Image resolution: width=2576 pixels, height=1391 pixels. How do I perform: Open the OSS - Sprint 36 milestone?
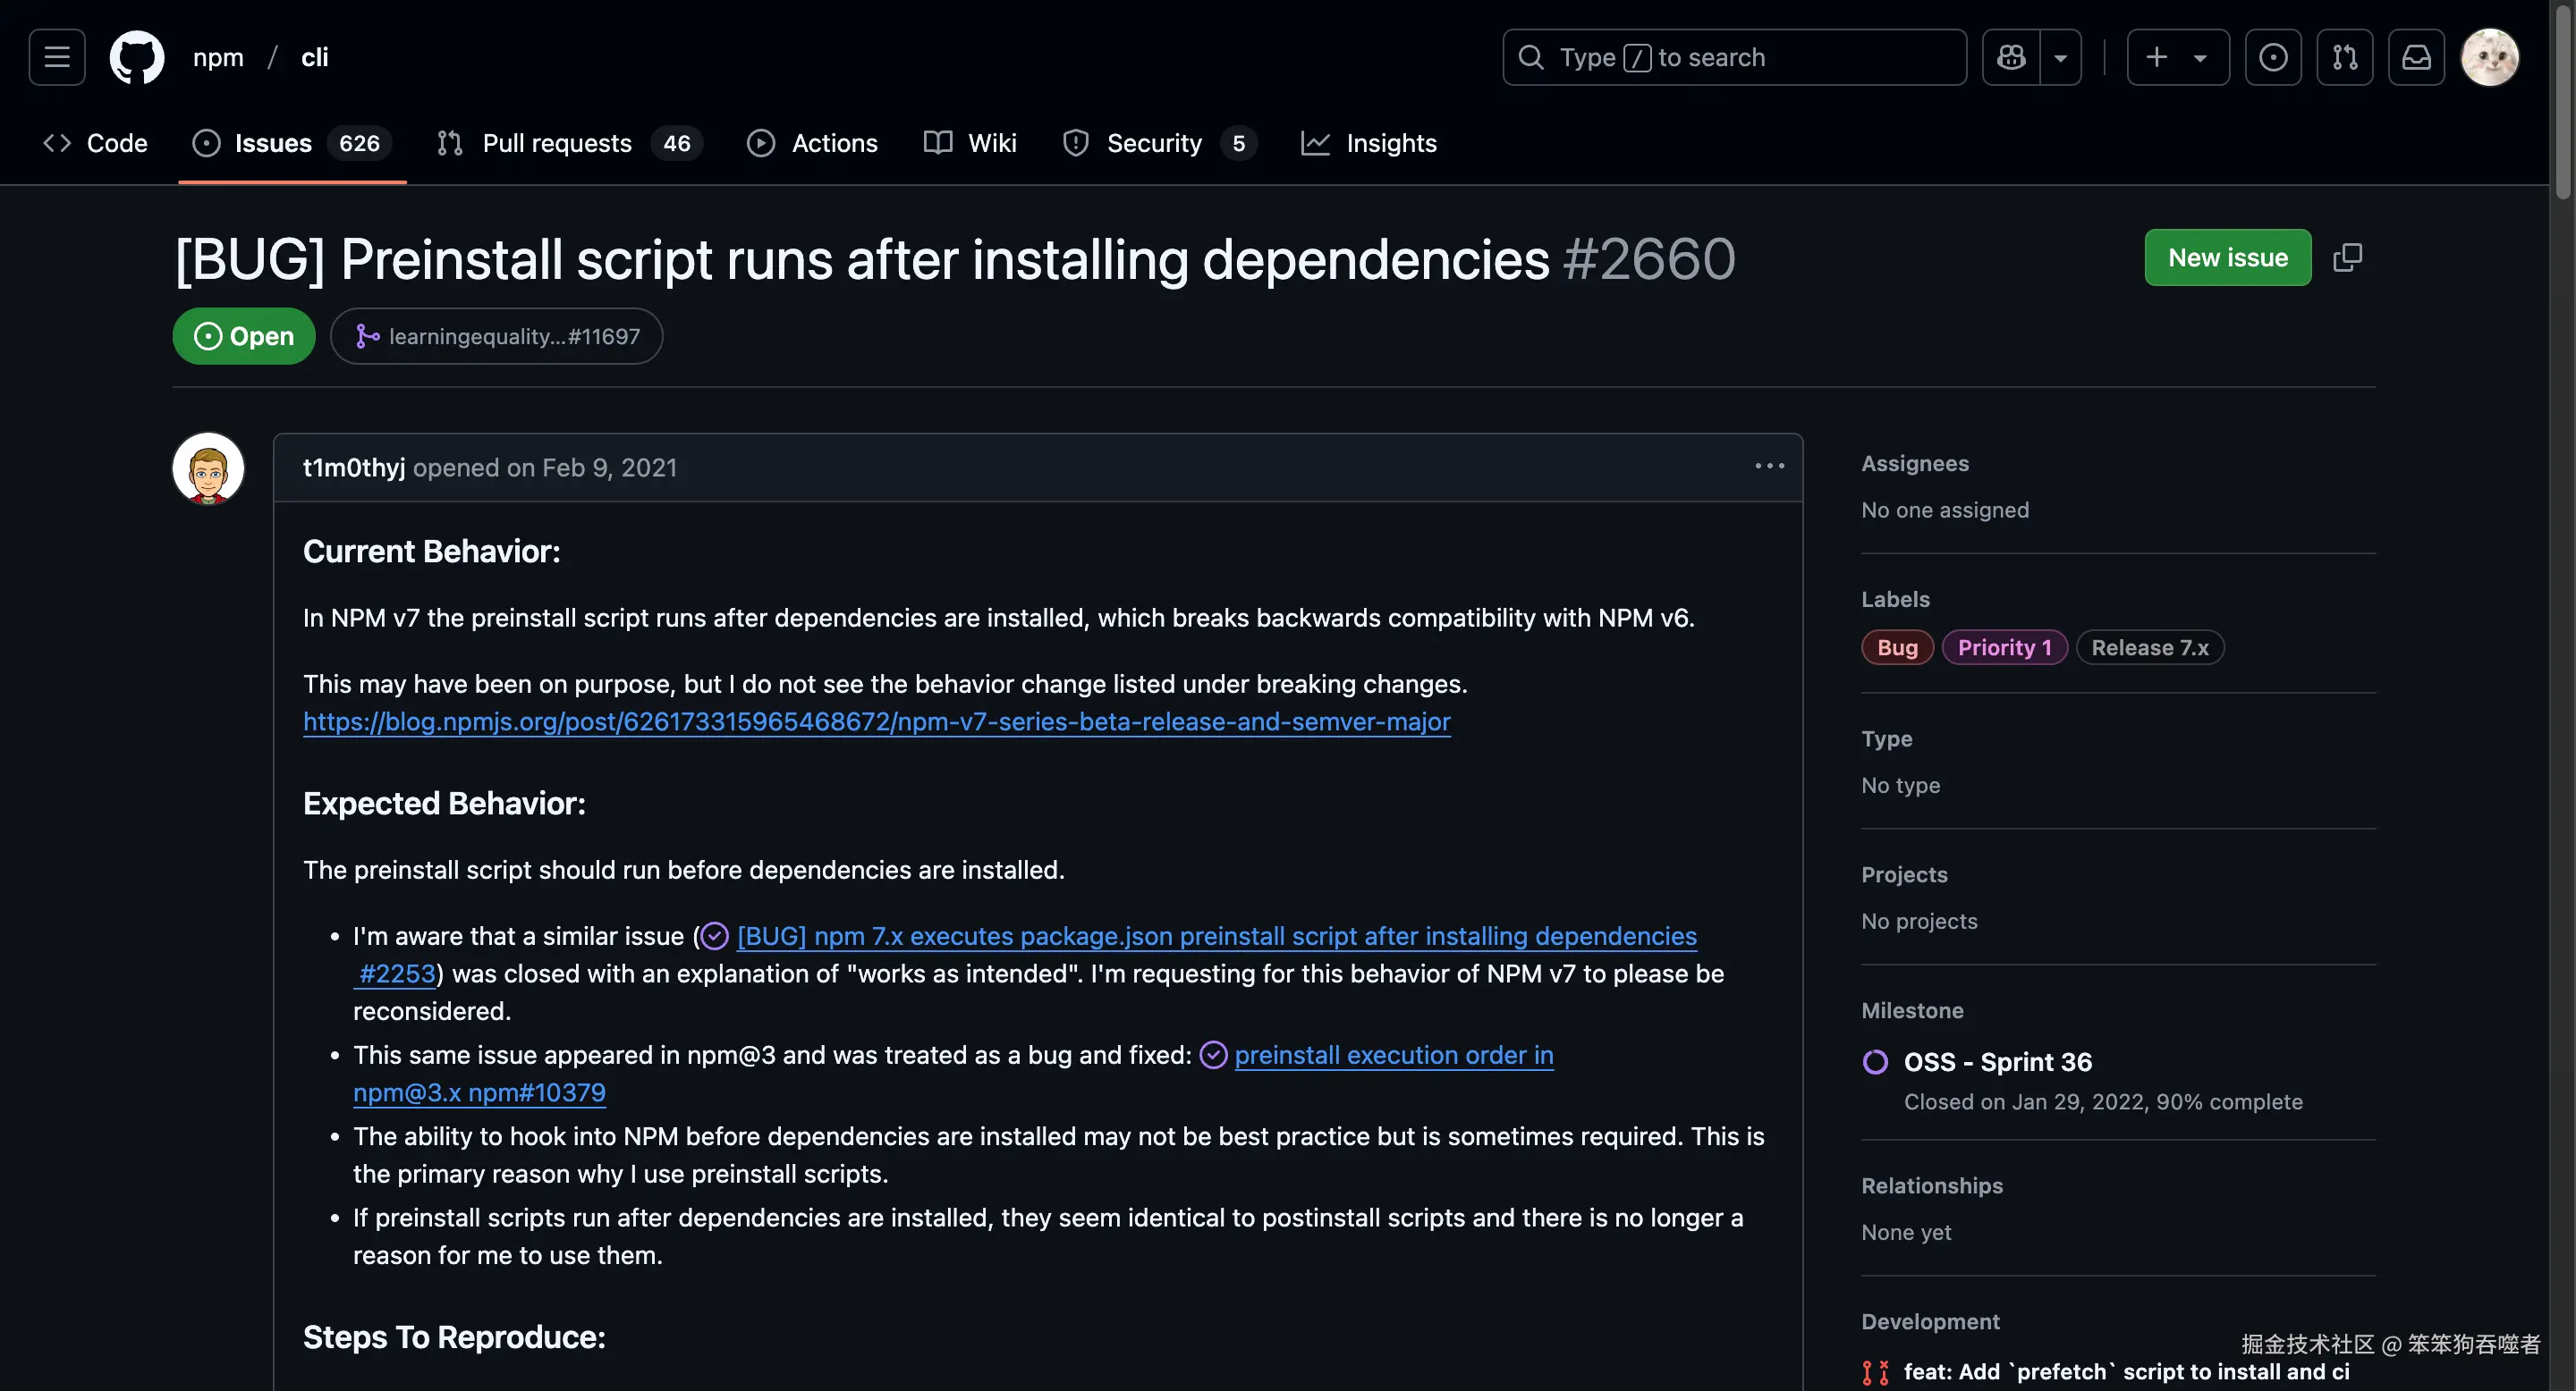pyautogui.click(x=1997, y=1061)
